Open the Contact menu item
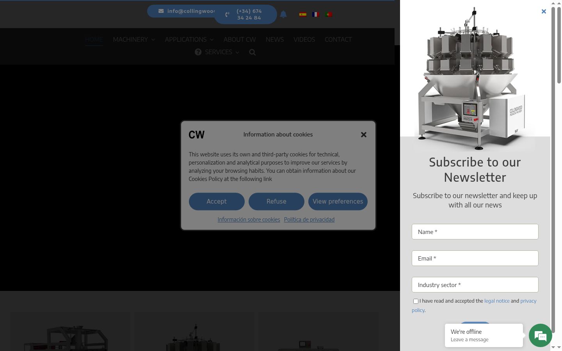The image size is (562, 351). point(338,39)
